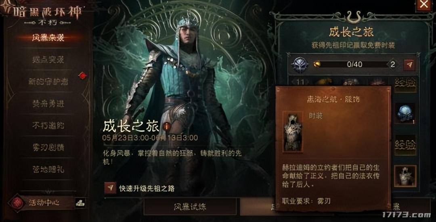Switch to the 风暴试炼 bottom tab

190,207
